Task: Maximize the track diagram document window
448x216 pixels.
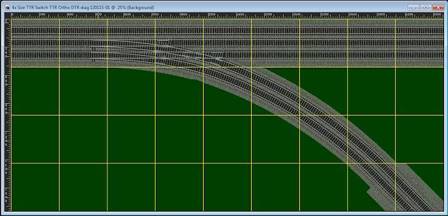Action: 426,7
